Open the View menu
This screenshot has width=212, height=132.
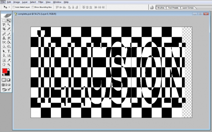point(48,2)
